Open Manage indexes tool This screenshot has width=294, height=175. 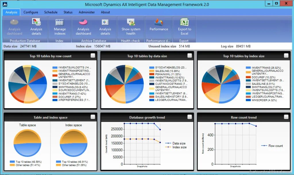(x=60, y=27)
